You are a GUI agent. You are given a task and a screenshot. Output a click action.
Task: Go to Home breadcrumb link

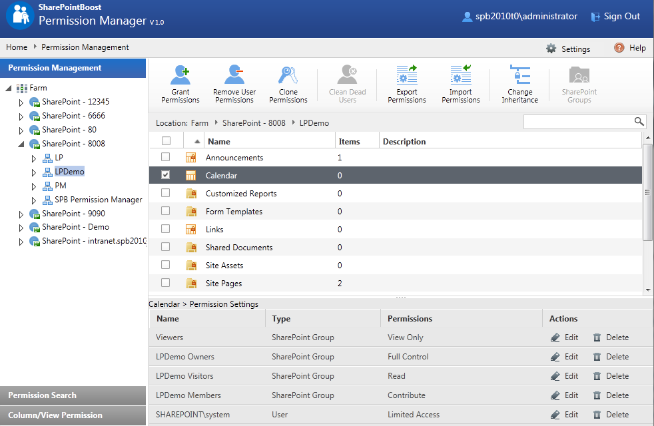coord(17,47)
